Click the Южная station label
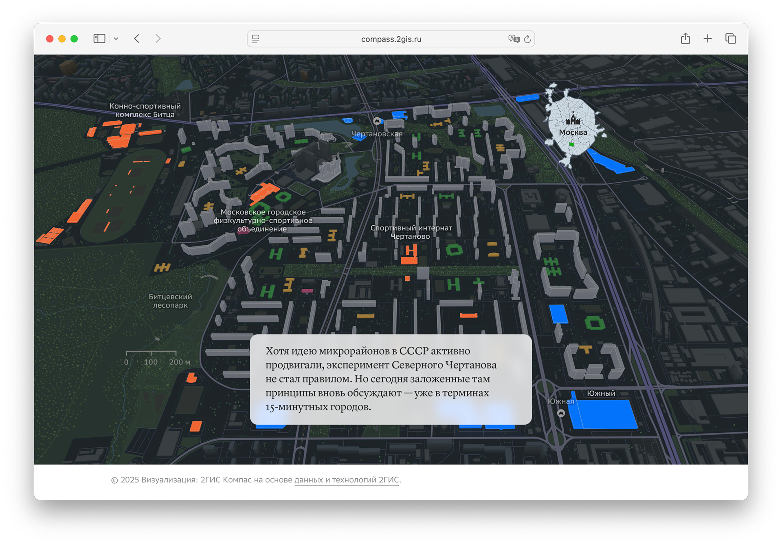 coord(561,401)
